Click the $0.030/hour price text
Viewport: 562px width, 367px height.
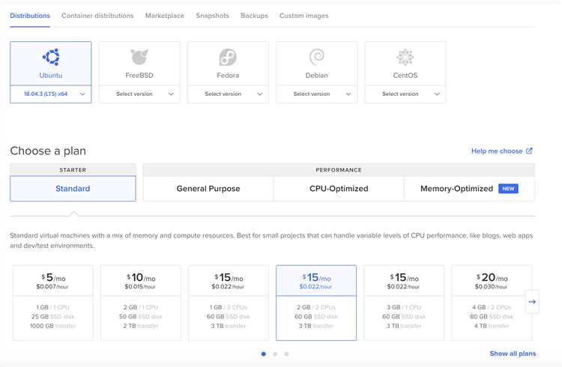click(491, 287)
